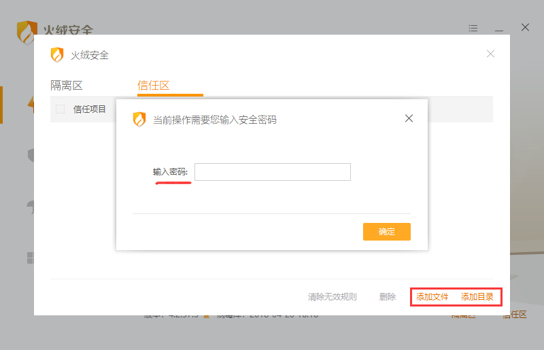Minimize the main Huorong window
Image resolution: width=544 pixels, height=350 pixels.
(499, 31)
